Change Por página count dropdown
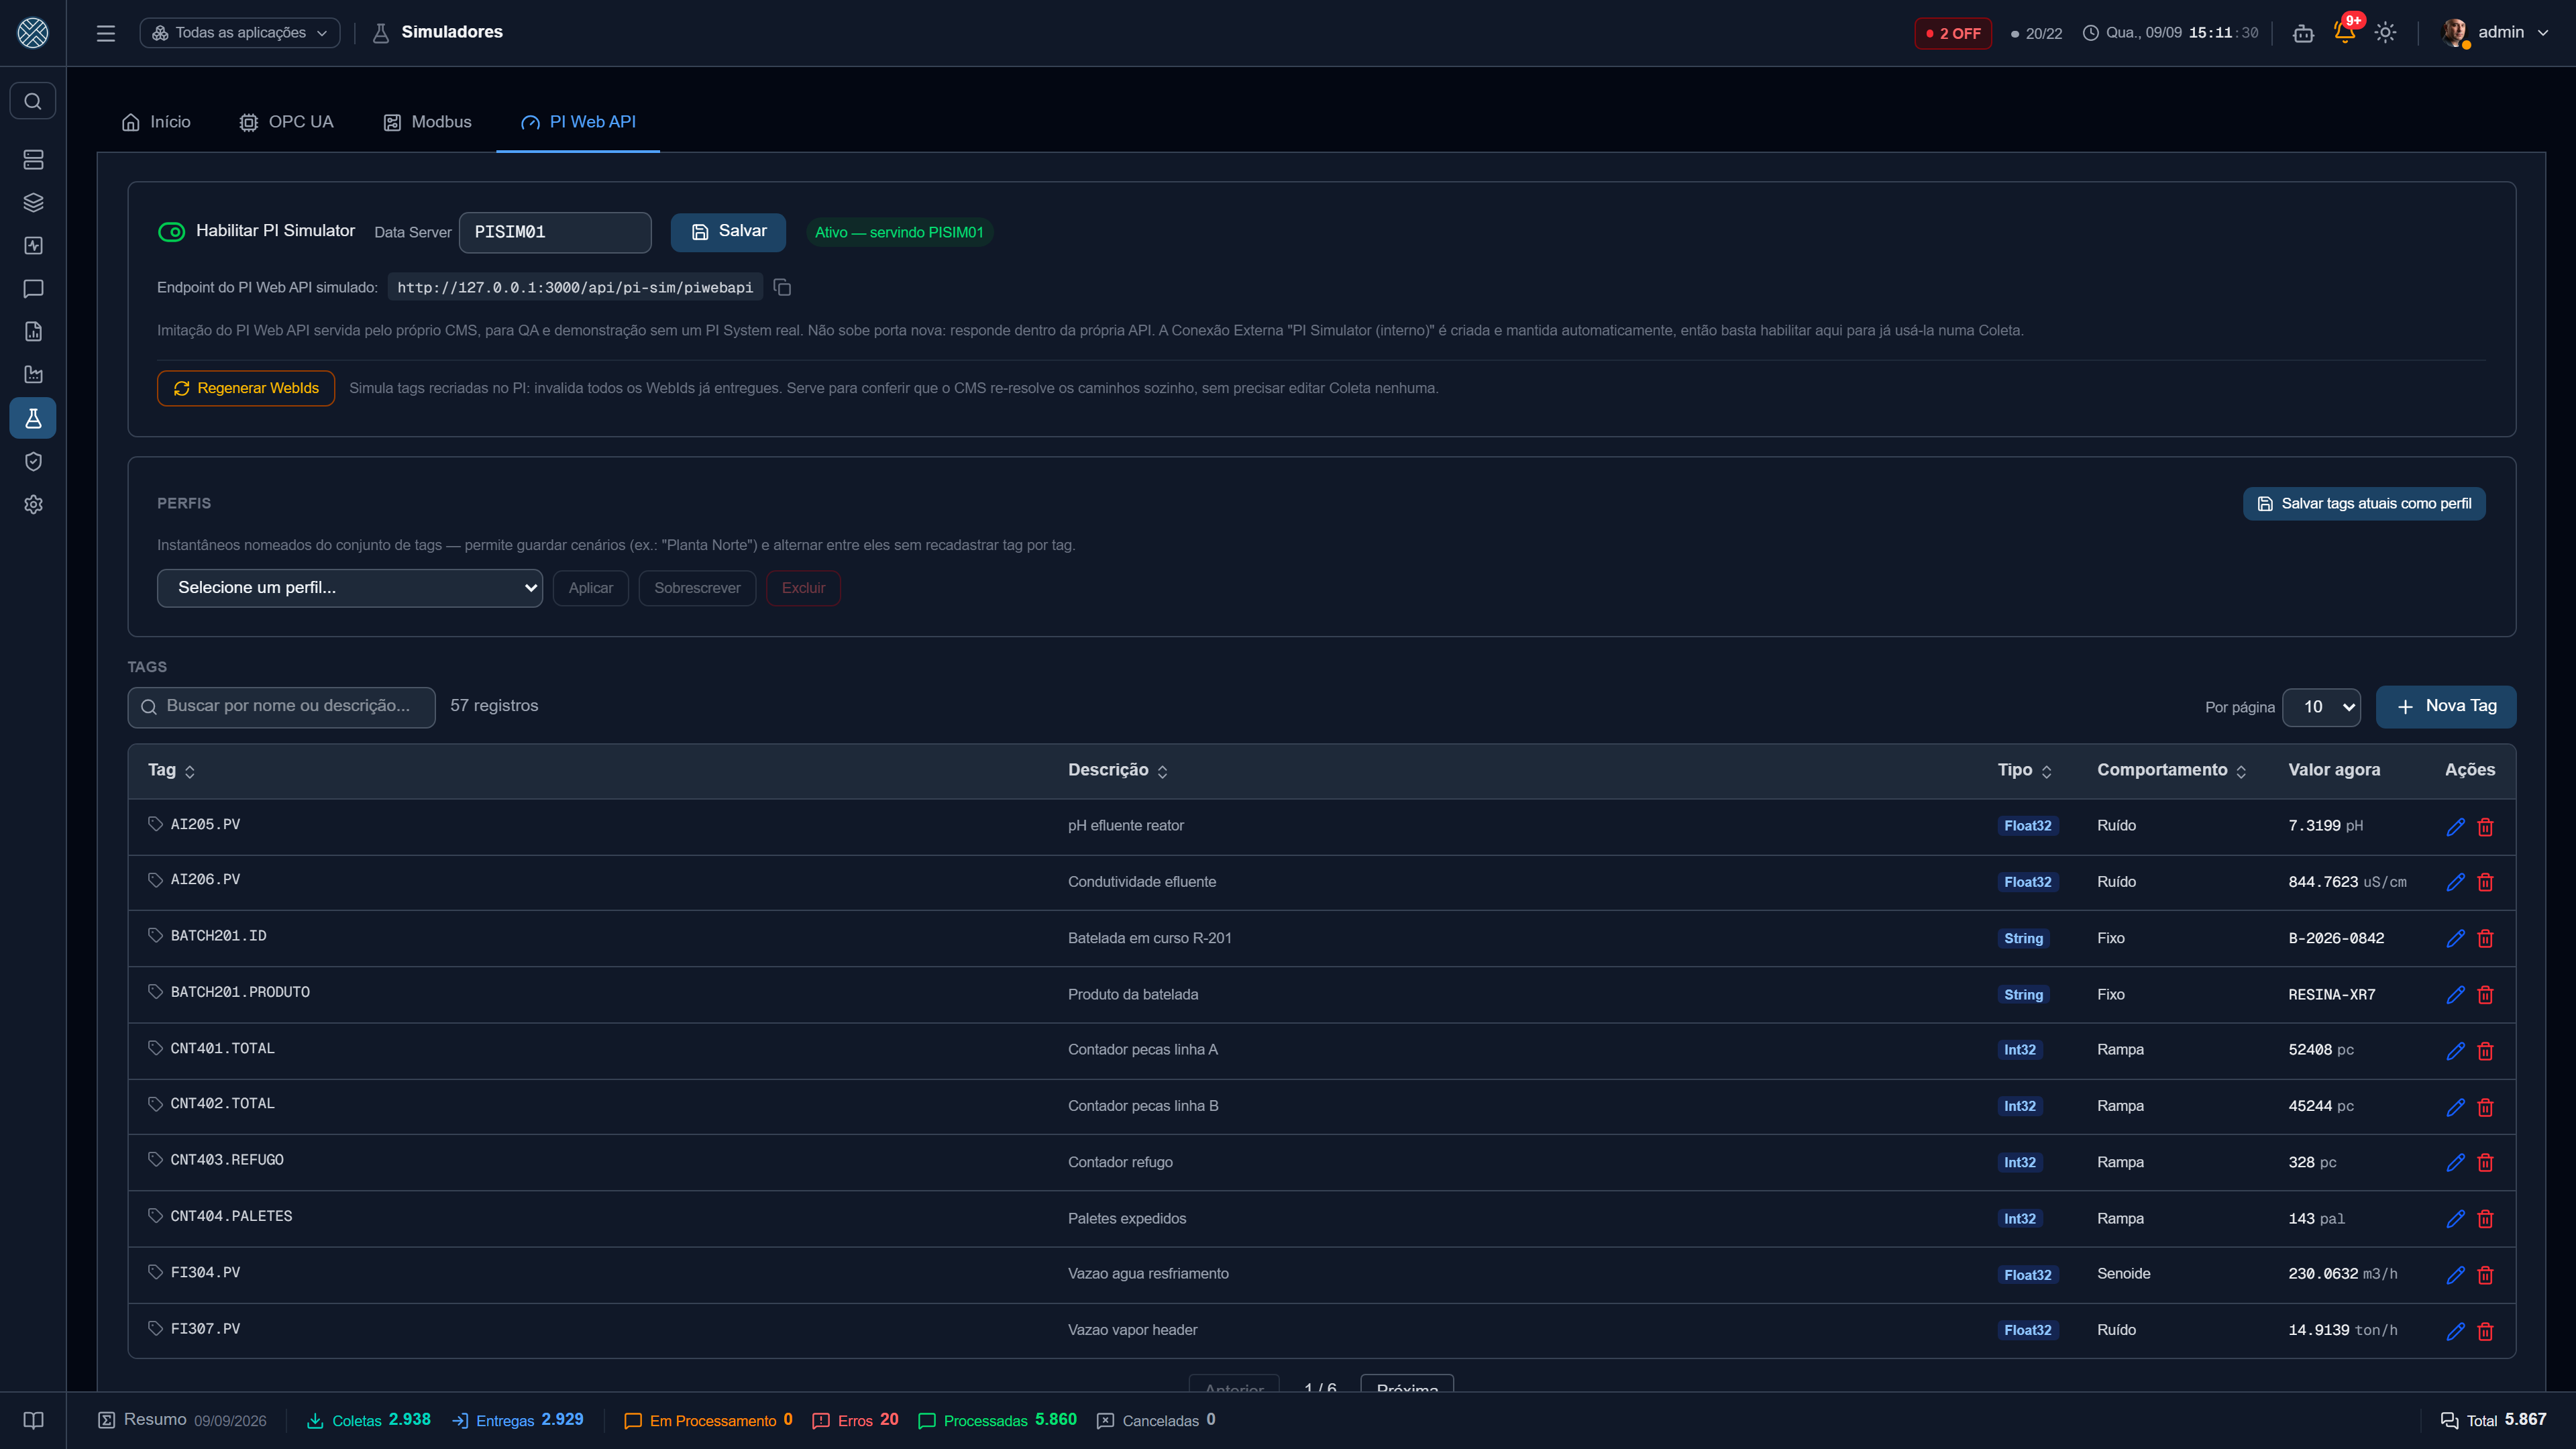Screen dimensions: 2576x1449 coord(2322,707)
